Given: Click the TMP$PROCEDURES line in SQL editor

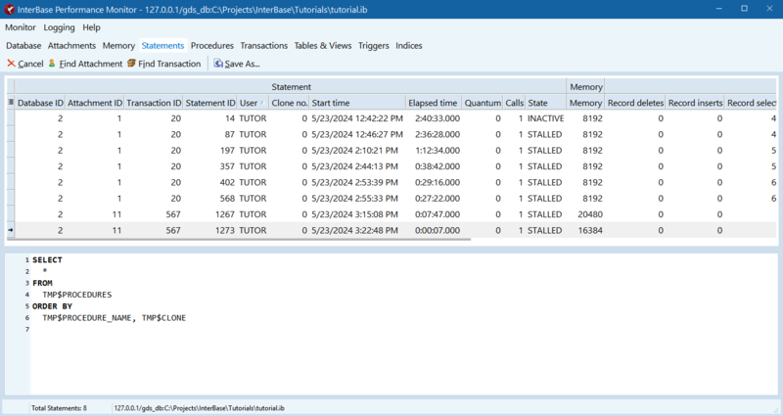Looking at the screenshot, I should (x=77, y=295).
